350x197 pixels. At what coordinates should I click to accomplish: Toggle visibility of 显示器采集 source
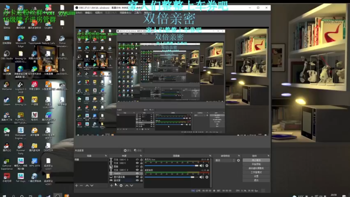click(x=137, y=177)
